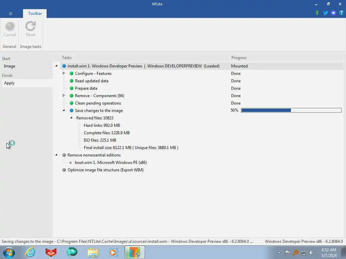346x259 pixels.
Task: Click the network tray icon
Action: coord(304,253)
